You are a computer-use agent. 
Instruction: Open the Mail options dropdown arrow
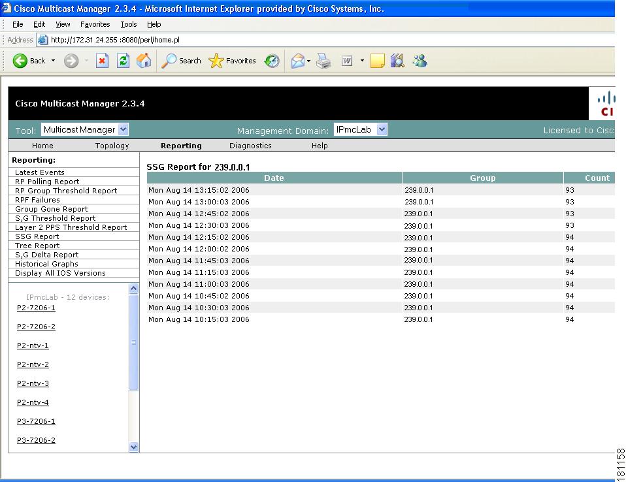coord(308,61)
